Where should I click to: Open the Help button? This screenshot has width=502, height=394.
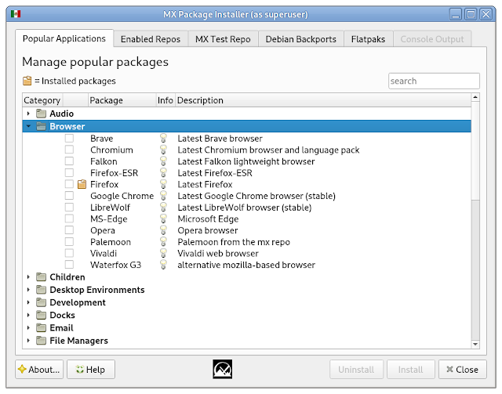(91, 370)
